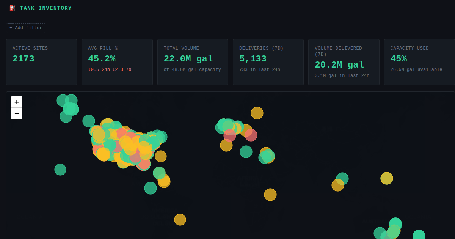Open the Total Volume card
455x239 pixels.
click(x=193, y=62)
